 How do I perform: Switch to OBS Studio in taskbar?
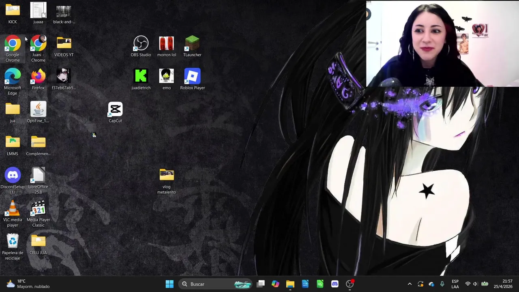point(350,284)
